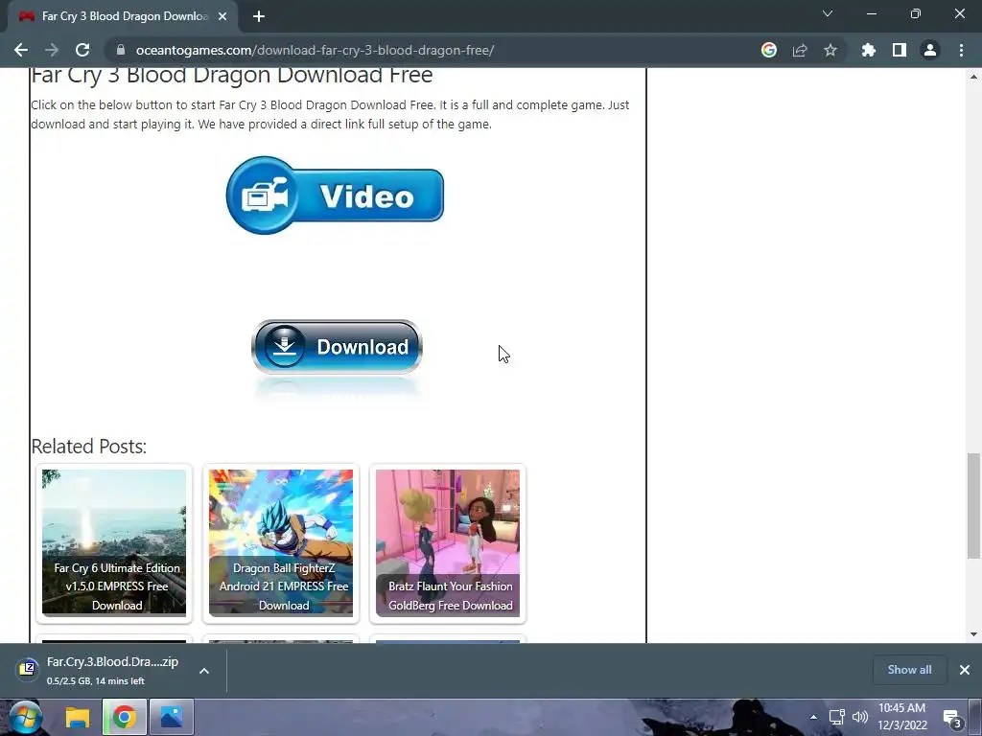Click the Chrome taskbar icon
Screen dimensions: 982x736
(x=124, y=717)
